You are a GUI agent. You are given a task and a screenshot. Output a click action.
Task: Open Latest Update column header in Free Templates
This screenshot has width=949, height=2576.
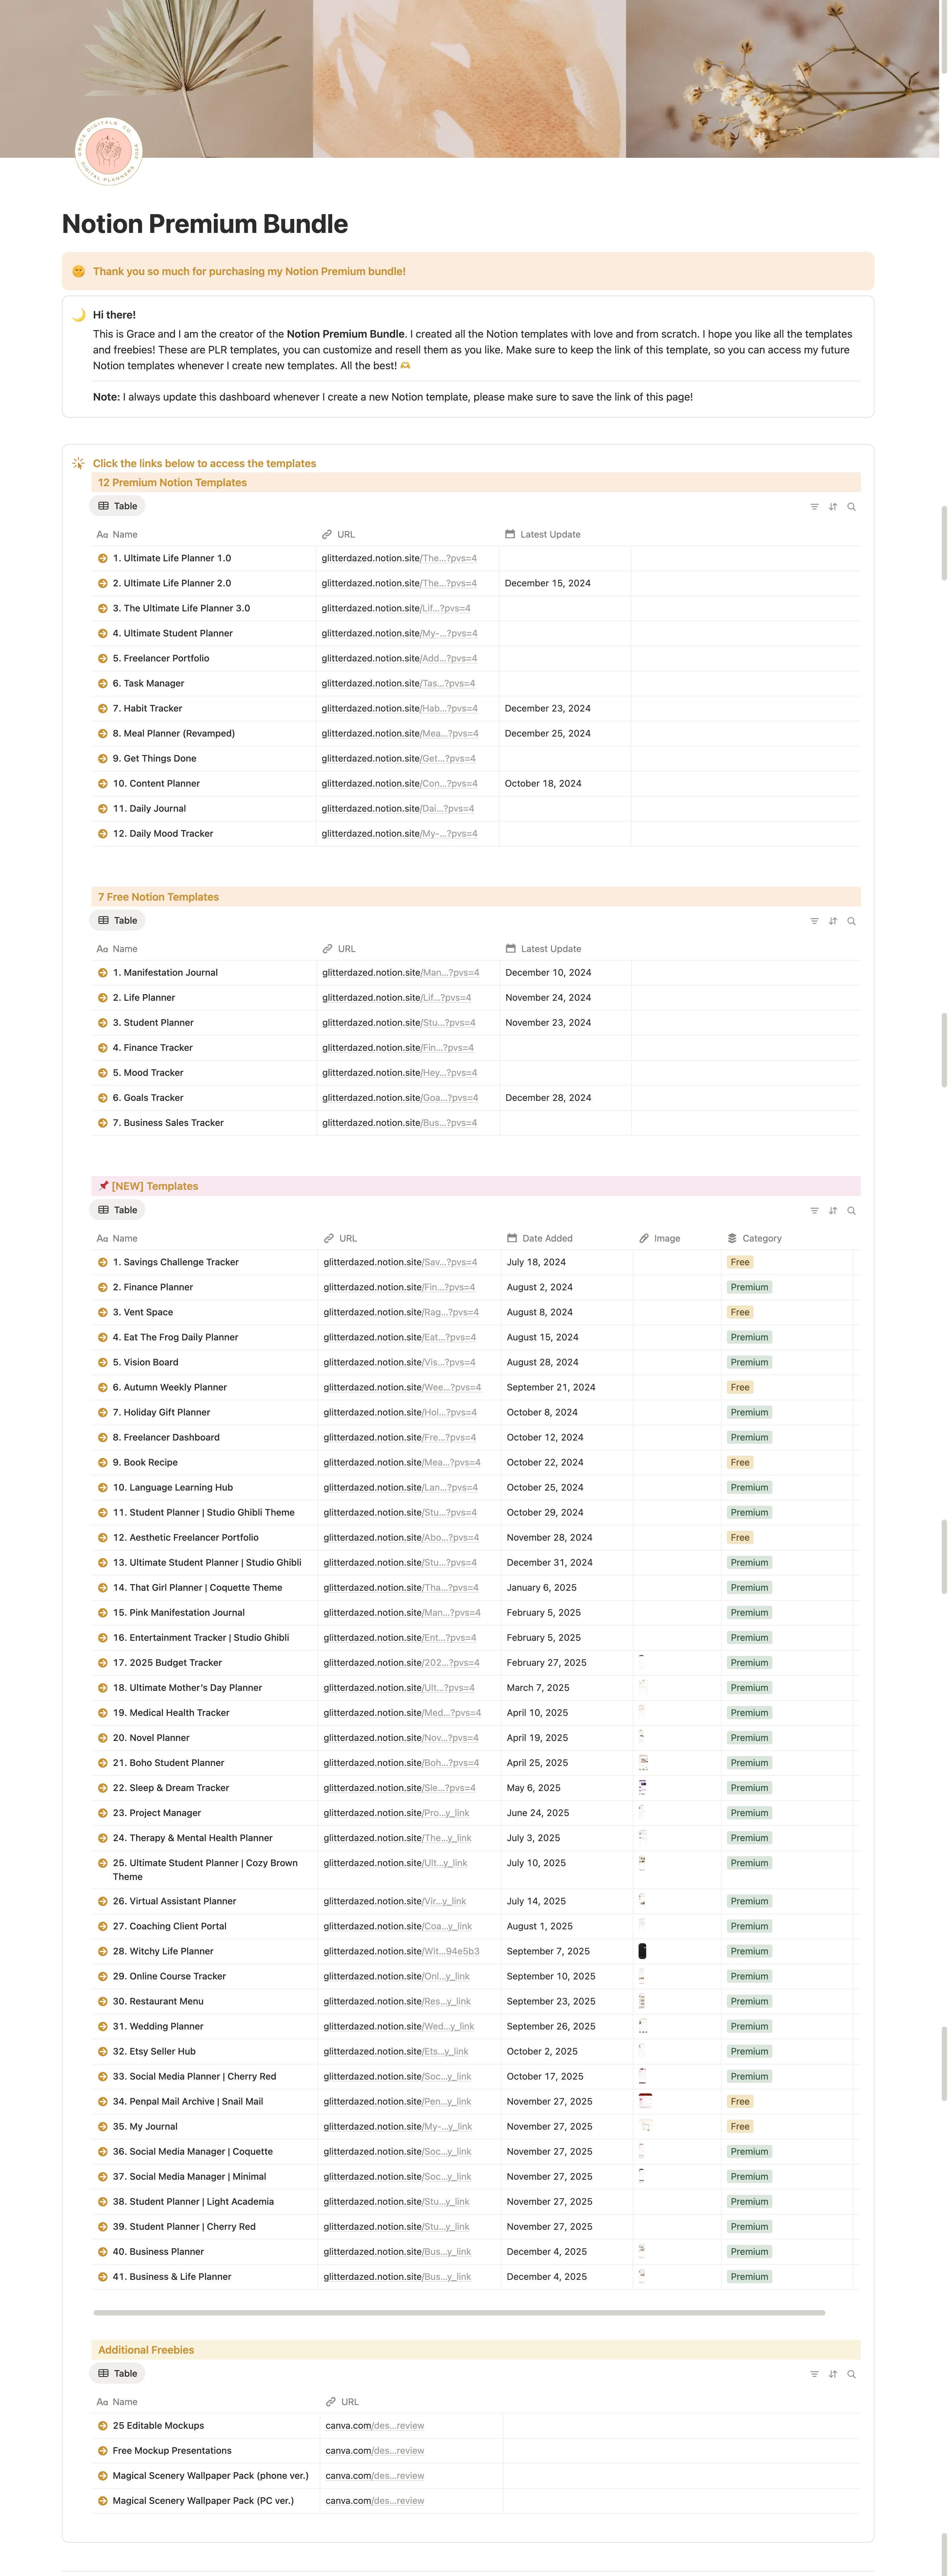pos(550,949)
